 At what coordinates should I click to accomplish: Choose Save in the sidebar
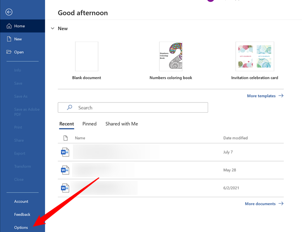pyautogui.click(x=18, y=84)
